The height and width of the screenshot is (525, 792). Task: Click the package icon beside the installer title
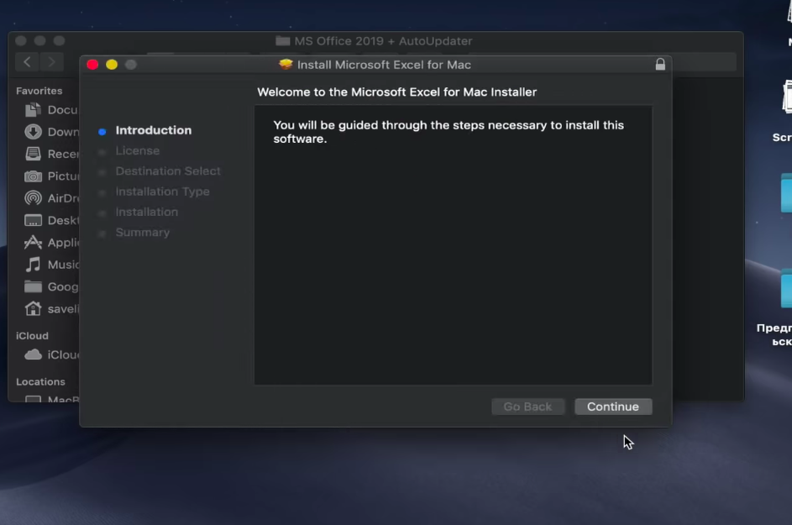pyautogui.click(x=286, y=64)
